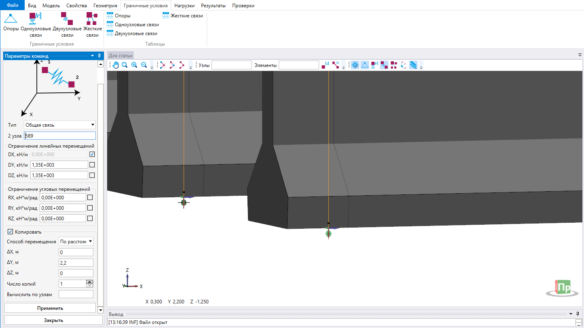
Task: Open the Способ перемещения dropdown
Action: [76, 241]
